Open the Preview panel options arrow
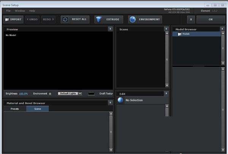The image size is (228, 154). (110, 29)
